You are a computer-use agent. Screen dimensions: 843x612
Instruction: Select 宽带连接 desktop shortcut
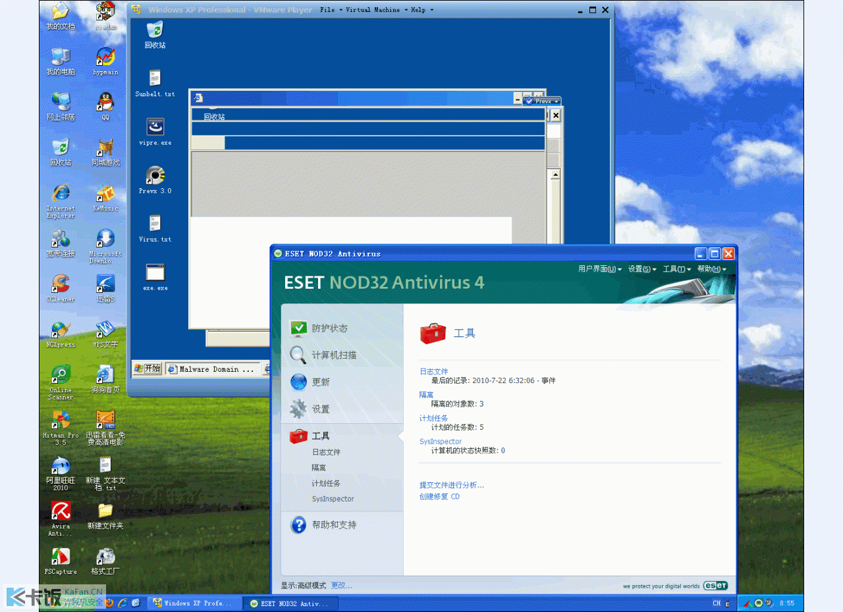point(61,243)
